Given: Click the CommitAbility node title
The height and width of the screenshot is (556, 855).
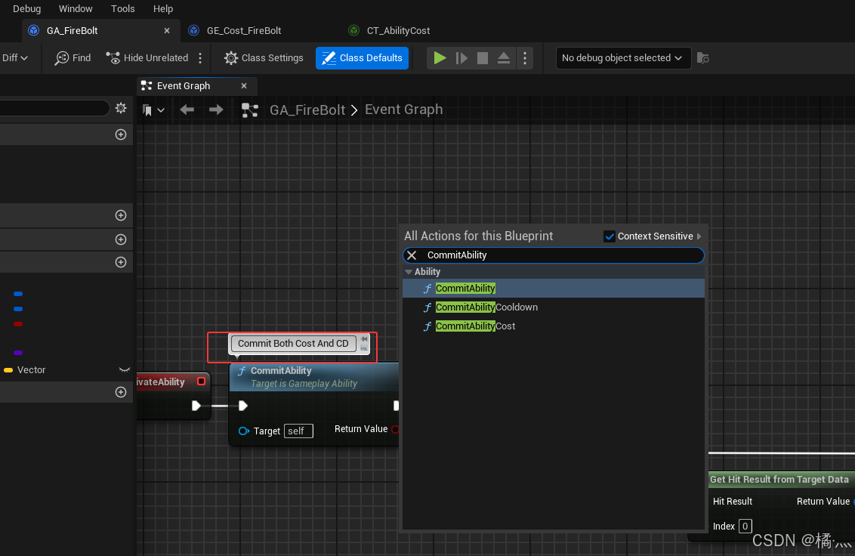Looking at the screenshot, I should pos(281,370).
